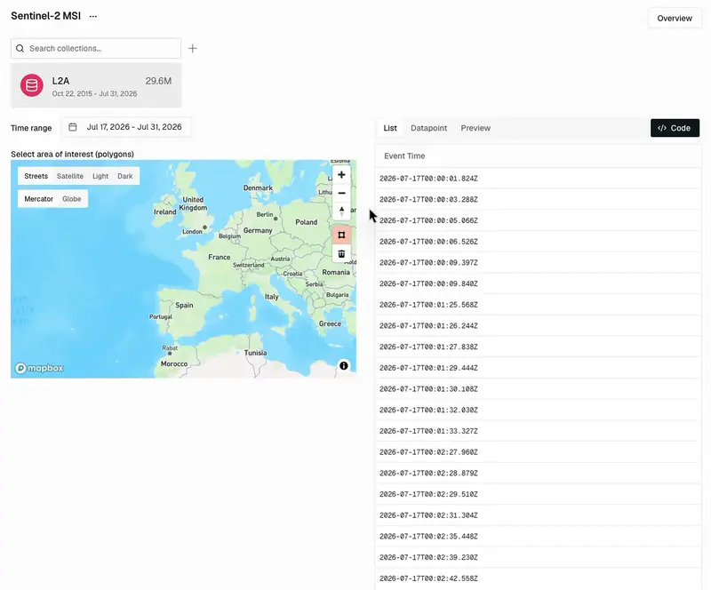Select row 2026-07-17T00:01:25.568Z
Screen dimensions: 711x590
(x=538, y=305)
